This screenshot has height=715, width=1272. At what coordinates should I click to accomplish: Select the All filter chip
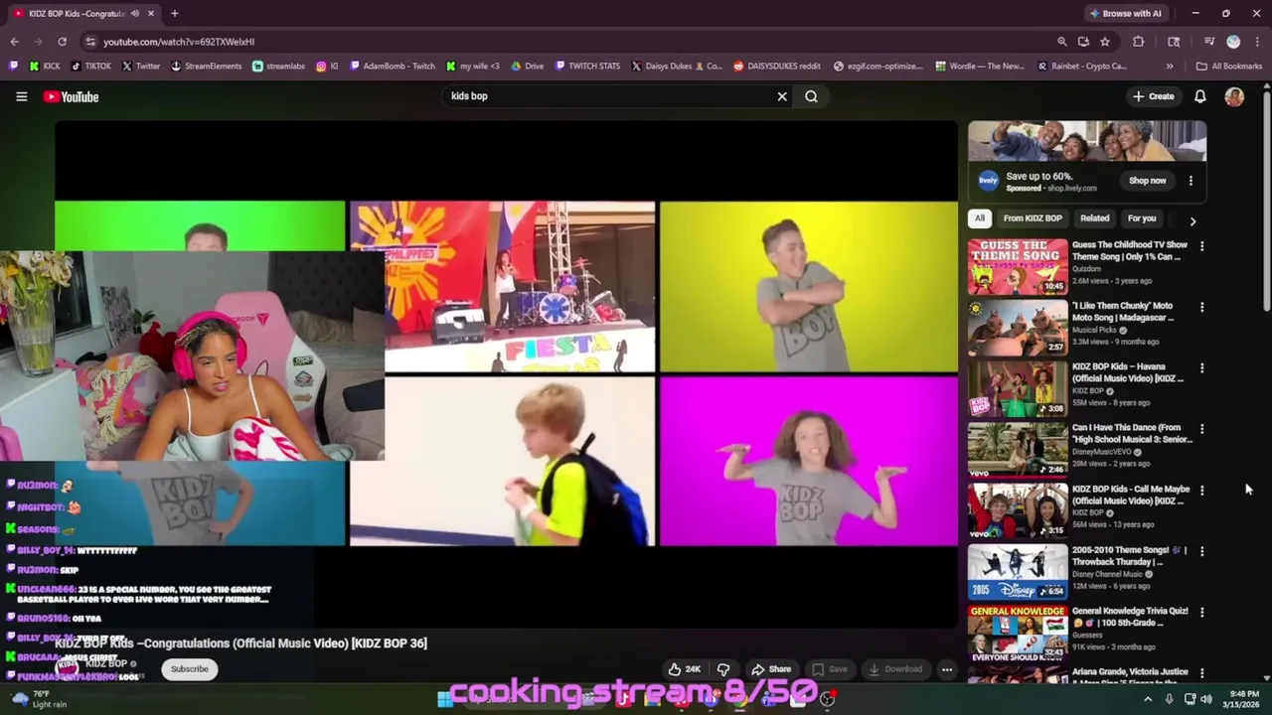point(980,218)
